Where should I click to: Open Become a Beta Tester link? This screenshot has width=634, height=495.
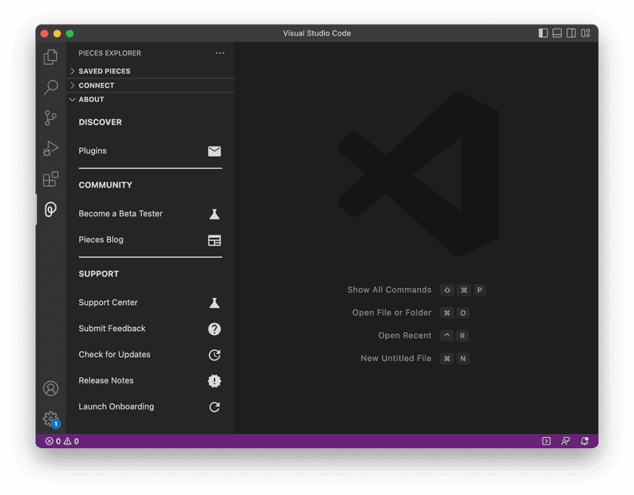pos(120,213)
